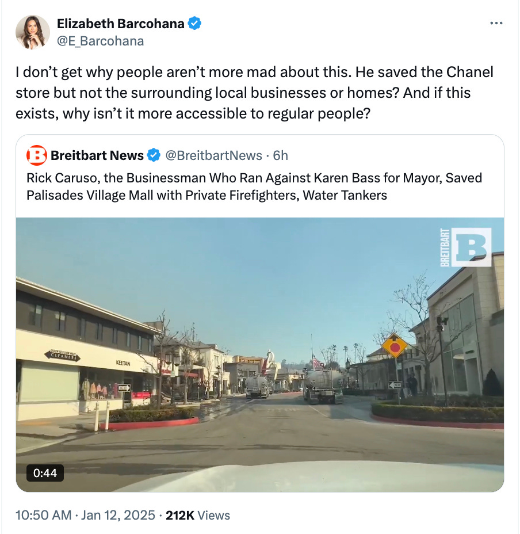Click the 212K Views counter
The width and height of the screenshot is (520, 534).
pyautogui.click(x=198, y=515)
